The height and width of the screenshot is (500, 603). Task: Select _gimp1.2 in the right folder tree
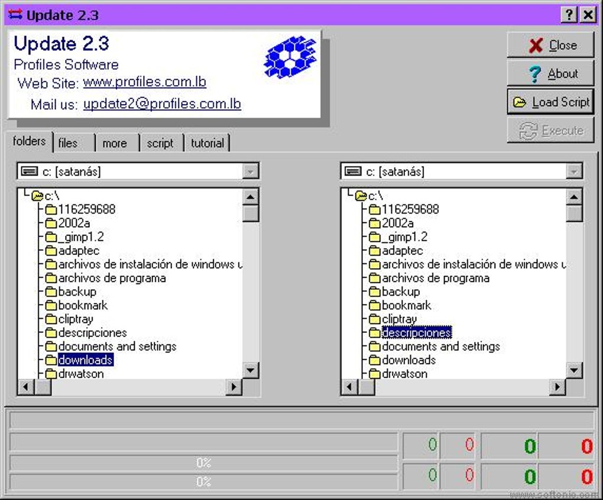click(404, 237)
